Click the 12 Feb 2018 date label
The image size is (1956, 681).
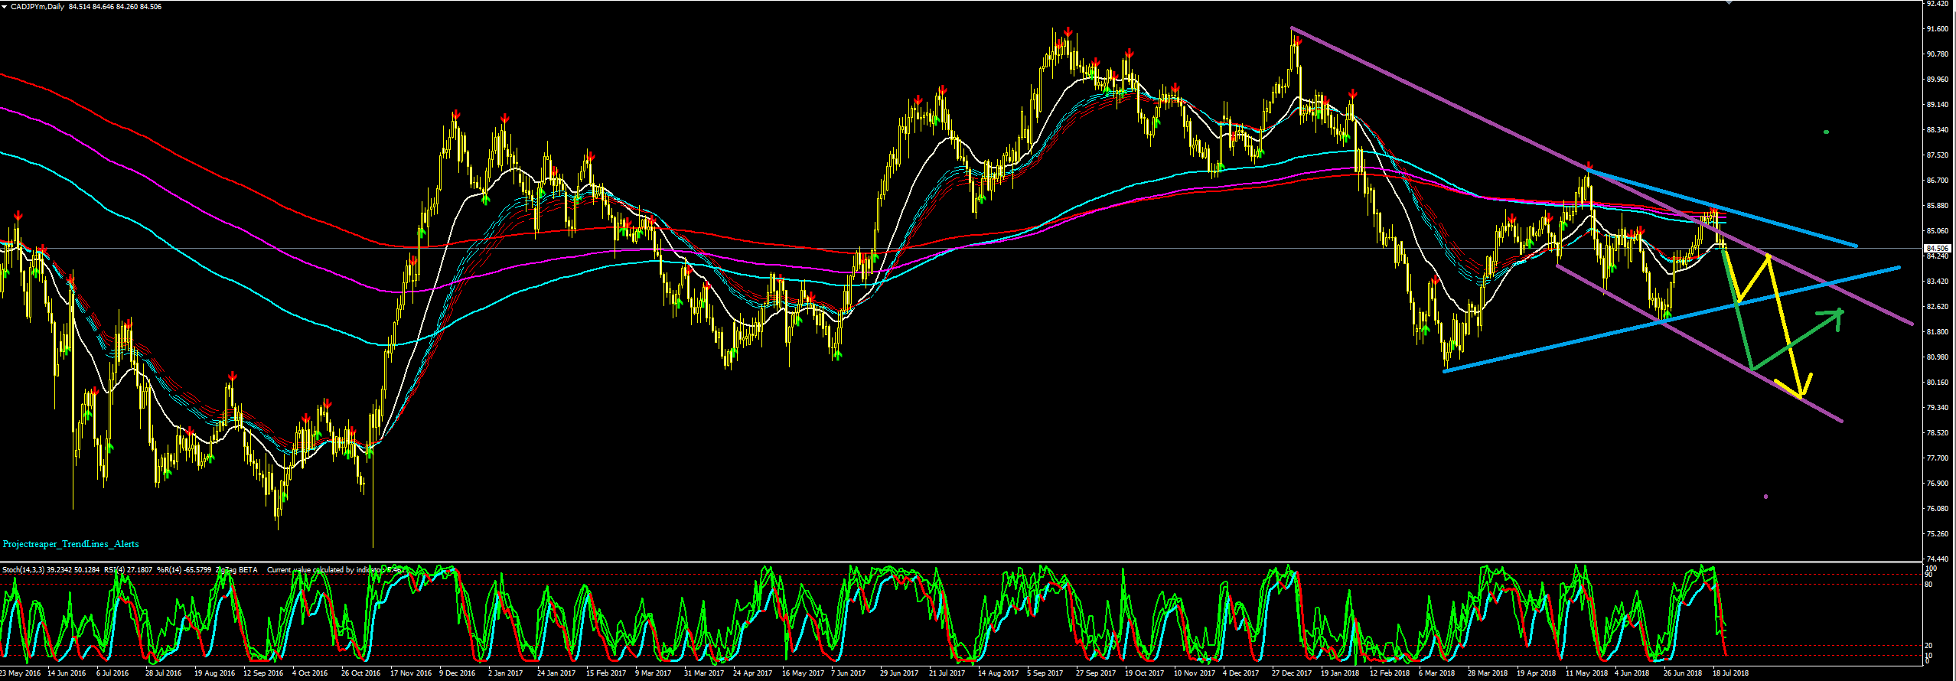tap(1390, 673)
